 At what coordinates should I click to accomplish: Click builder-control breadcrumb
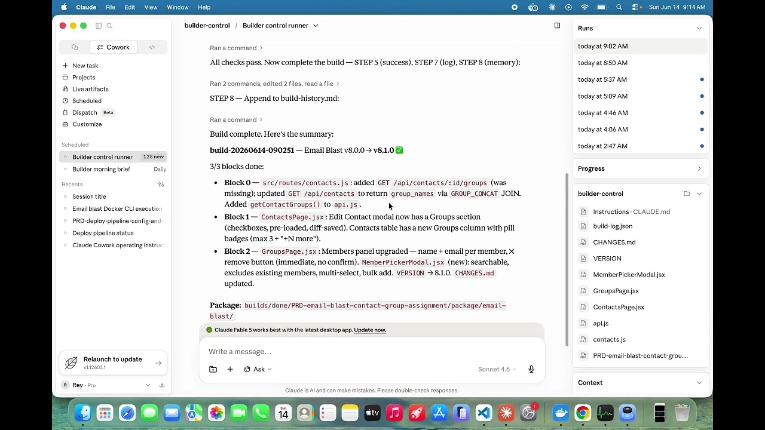[x=207, y=26]
